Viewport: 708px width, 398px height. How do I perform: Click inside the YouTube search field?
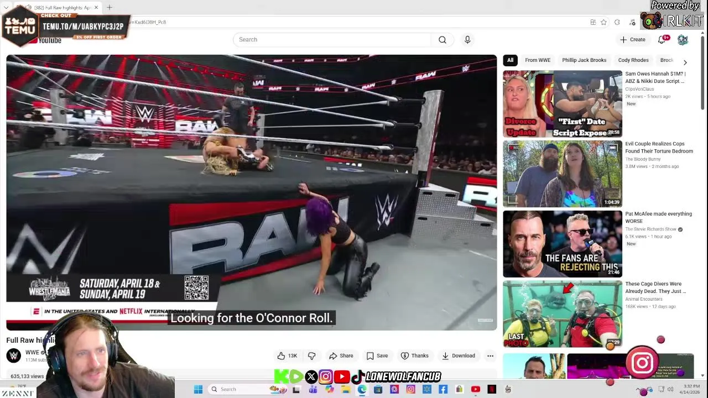(332, 40)
